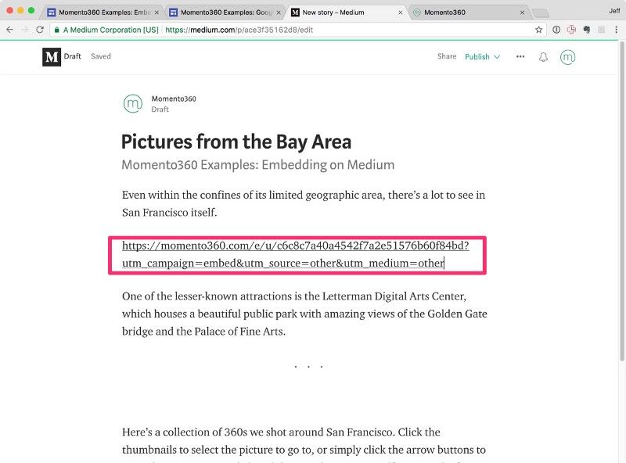The height and width of the screenshot is (463, 626).
Task: Click the Jeff profile button
Action: 614,11
